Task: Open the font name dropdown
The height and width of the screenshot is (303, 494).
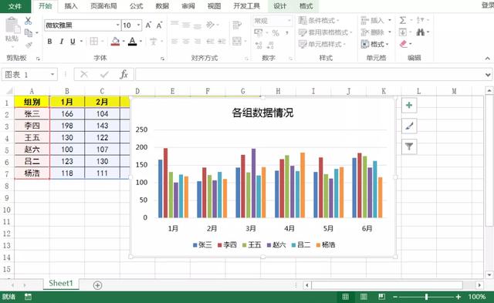Action: point(117,25)
